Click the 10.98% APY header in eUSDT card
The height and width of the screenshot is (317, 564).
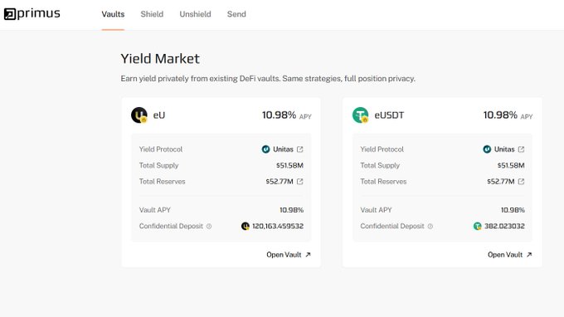(508, 115)
